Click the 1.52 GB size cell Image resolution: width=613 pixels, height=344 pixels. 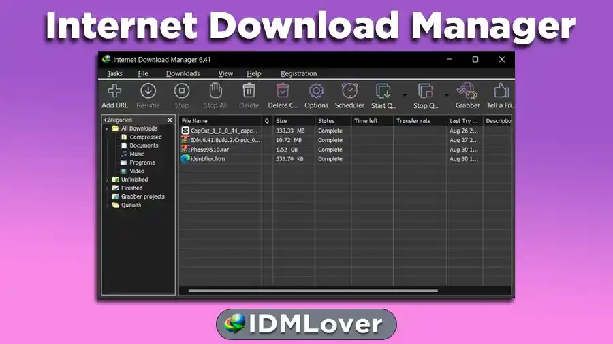(287, 150)
